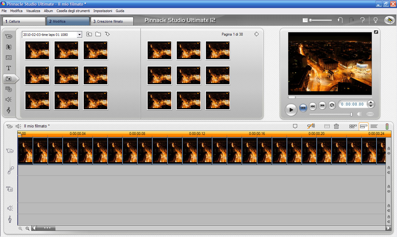This screenshot has width=397, height=237.
Task: Jump to start of movie
Action: tap(303, 107)
